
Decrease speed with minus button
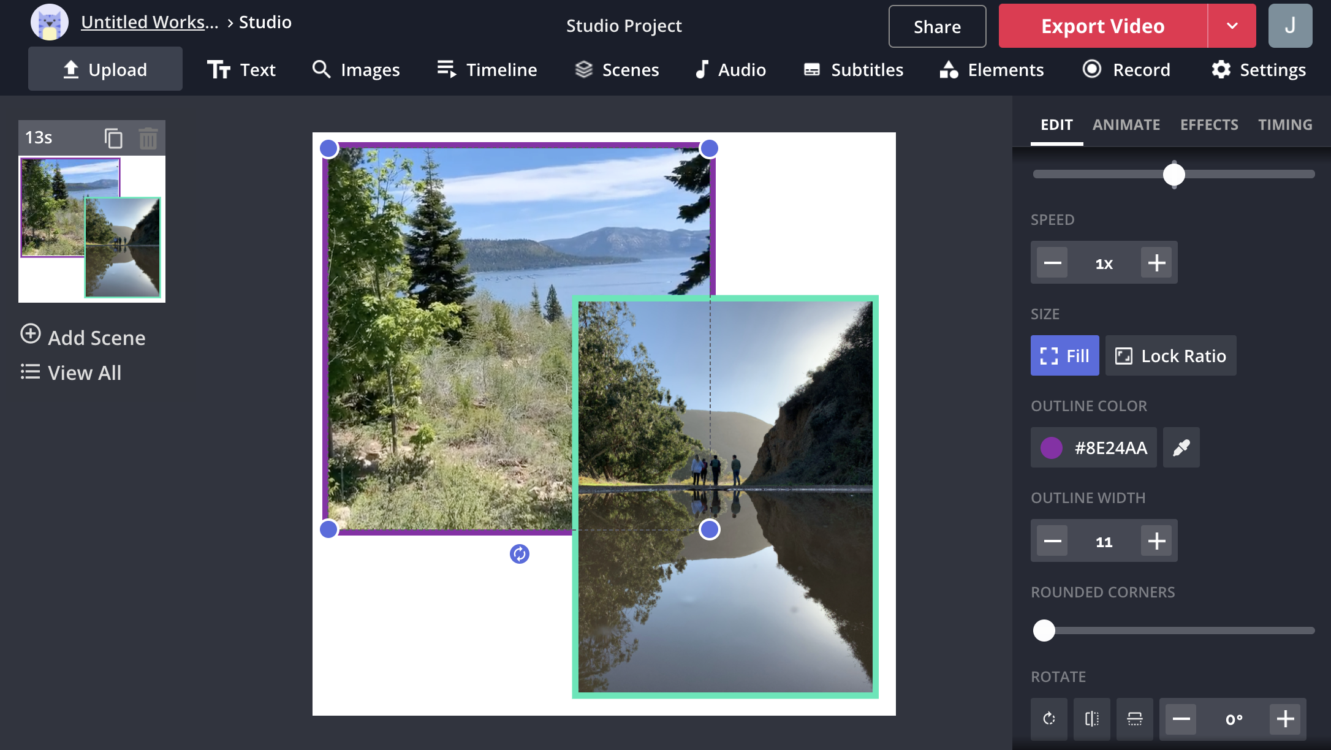point(1052,263)
